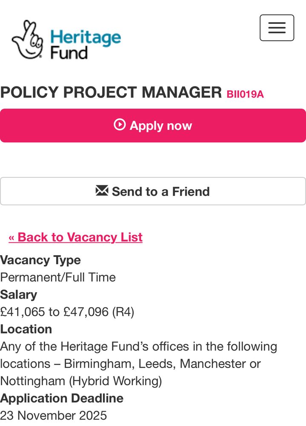Screen dimensions: 306x426
Task: Click the £41,065 to £47,096 salary text
Action: 67,312
